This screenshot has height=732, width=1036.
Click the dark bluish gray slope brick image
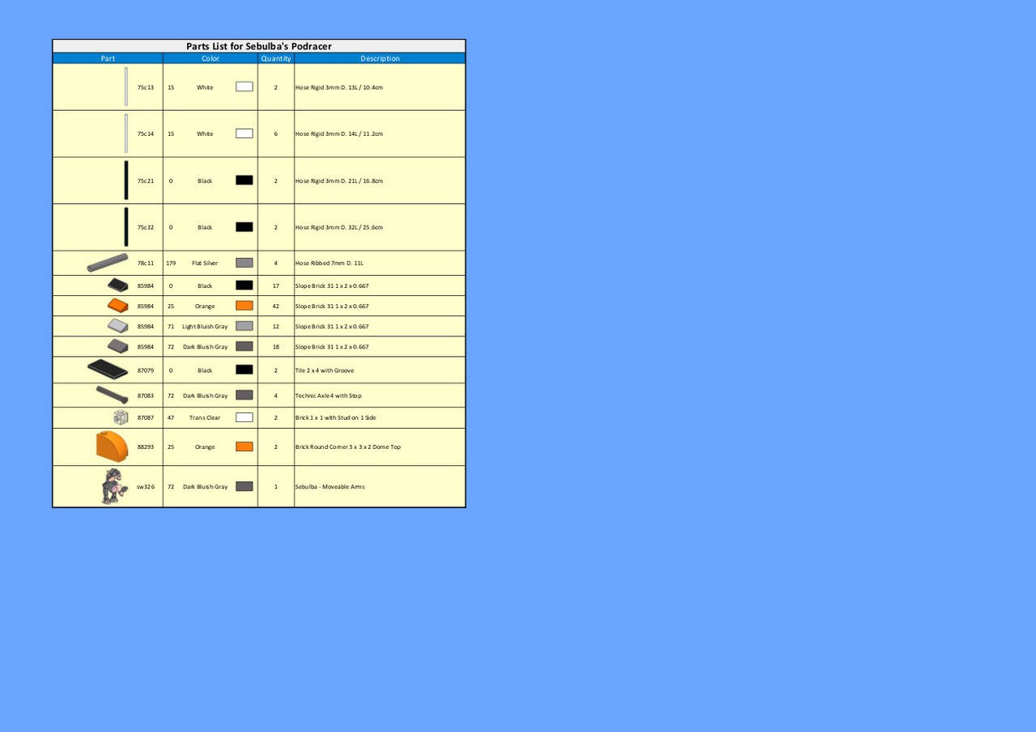[117, 346]
